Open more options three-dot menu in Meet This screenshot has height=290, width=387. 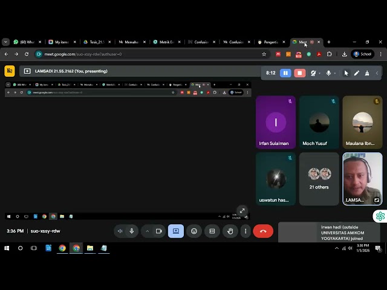click(246, 231)
